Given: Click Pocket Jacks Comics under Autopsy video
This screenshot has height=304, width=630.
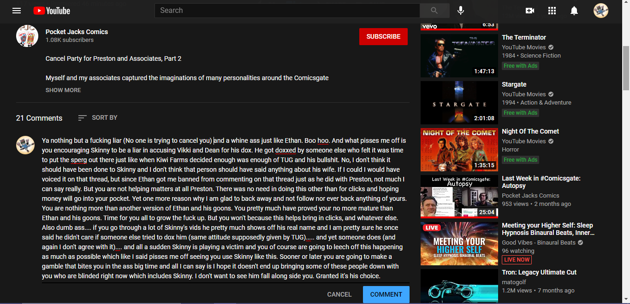Looking at the screenshot, I should pos(530,196).
